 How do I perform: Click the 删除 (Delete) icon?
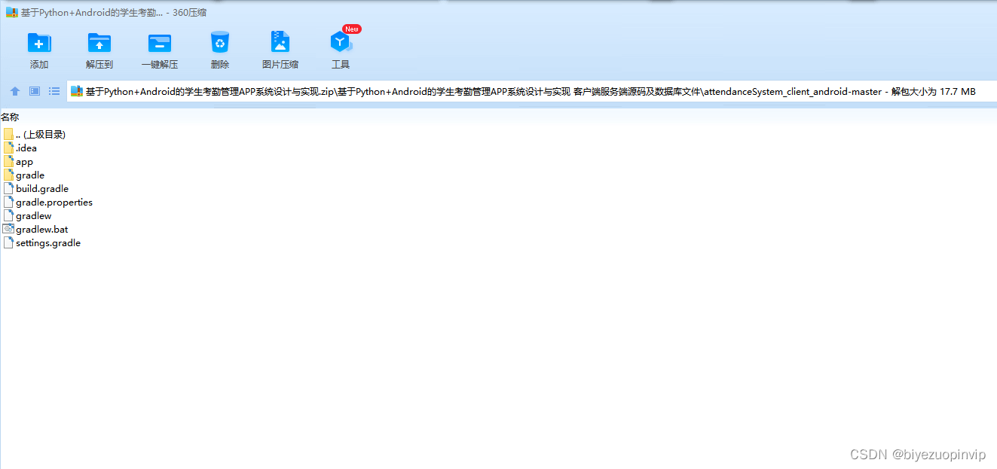point(219,47)
